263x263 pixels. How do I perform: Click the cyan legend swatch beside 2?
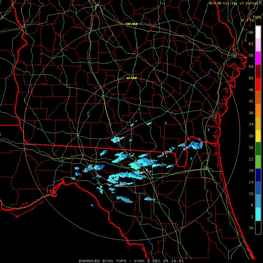[258, 214]
